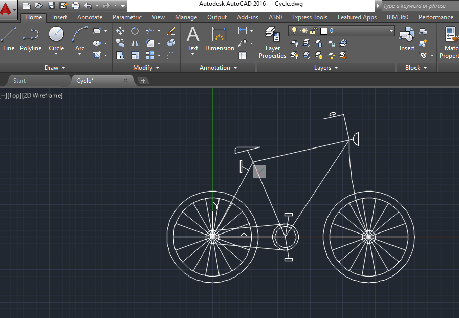Screen dimensions: 459x318
Task: Choose the Rectangle tool in Draw panel
Action: pyautogui.click(x=97, y=31)
